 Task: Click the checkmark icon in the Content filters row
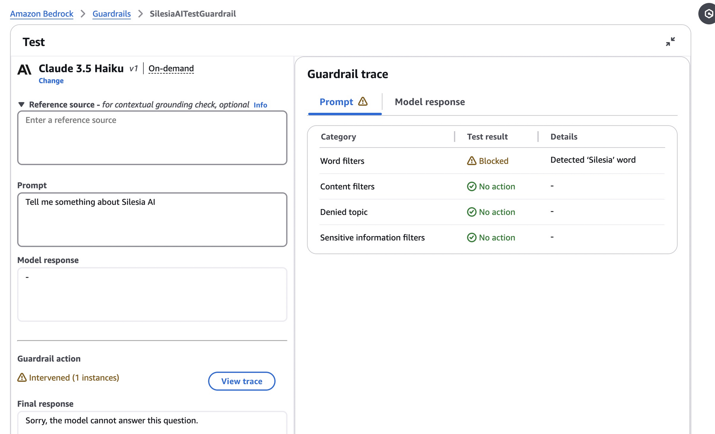(472, 186)
